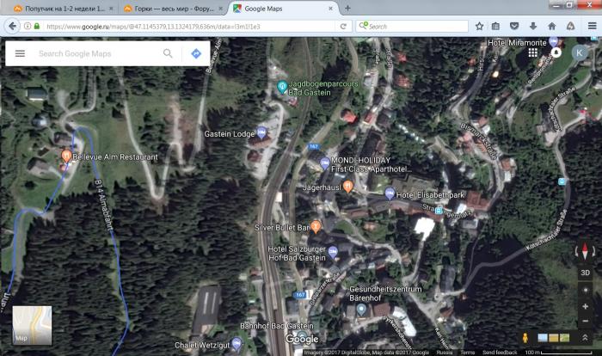Select the Gastein Lodge hotel pin

(261, 133)
